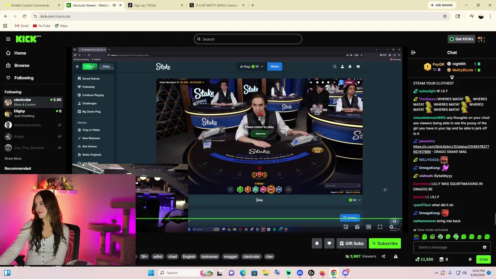Viewport: 496px width, 279px height.
Task: Select the adhd tag
Action: [x=158, y=257]
